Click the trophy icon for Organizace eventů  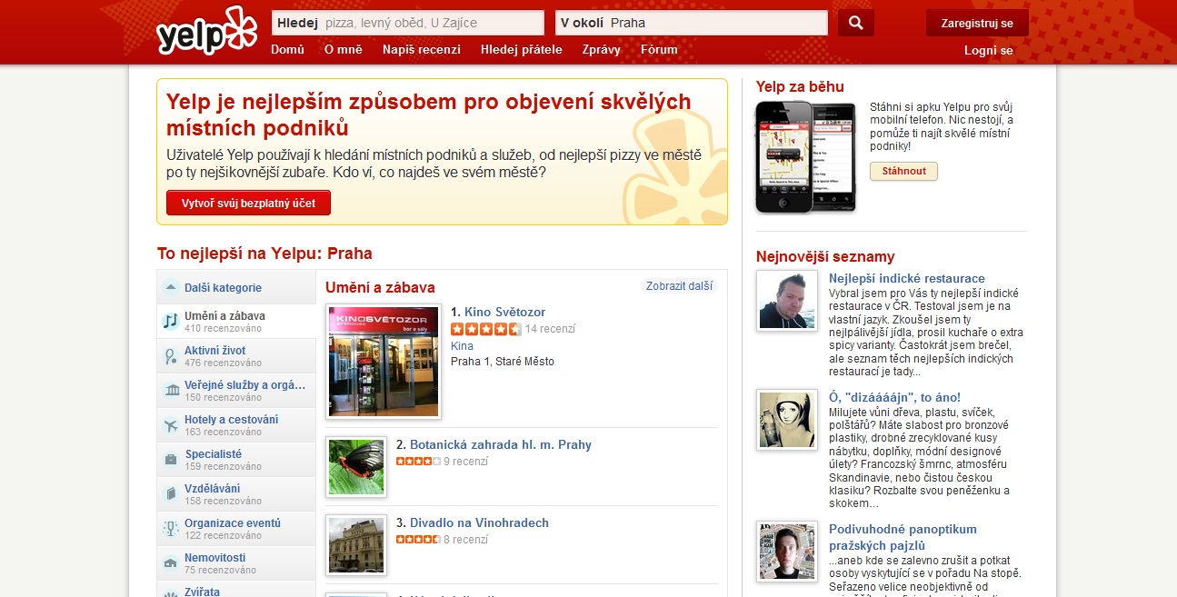pyautogui.click(x=170, y=528)
